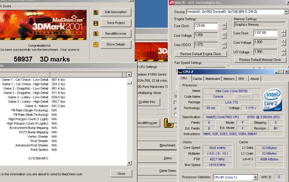Image resolution: width=289 pixels, height=182 pixels.
Task: Increase the memory Core Clock with the up arrow
Action: click(284, 31)
